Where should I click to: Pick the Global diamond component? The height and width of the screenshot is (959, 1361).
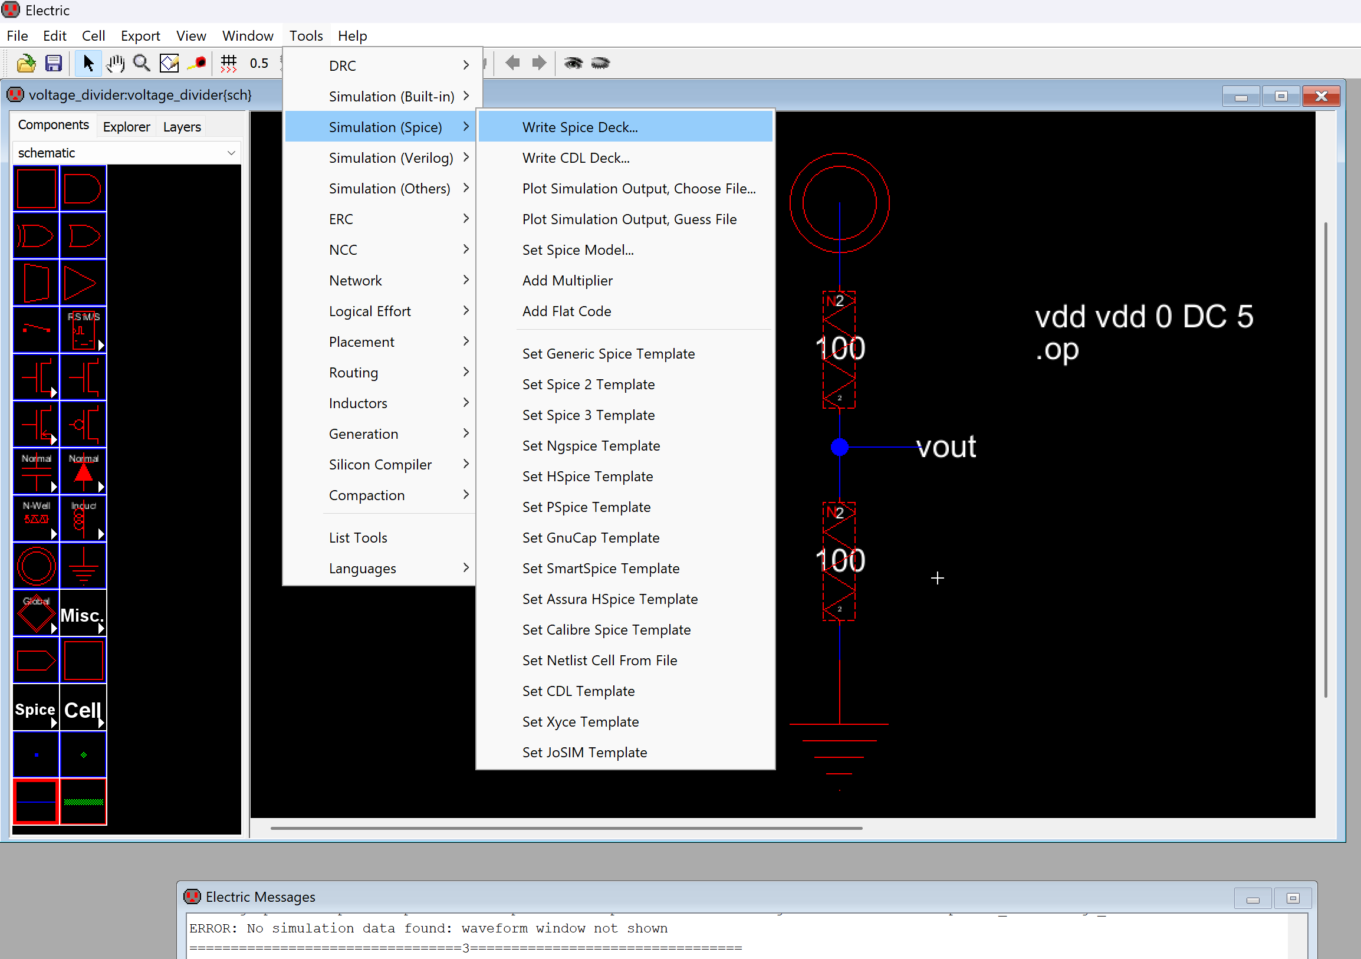click(35, 613)
